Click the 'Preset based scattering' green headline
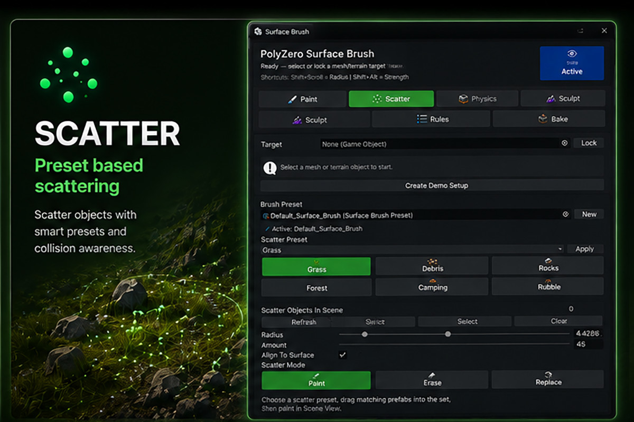 tap(89, 175)
